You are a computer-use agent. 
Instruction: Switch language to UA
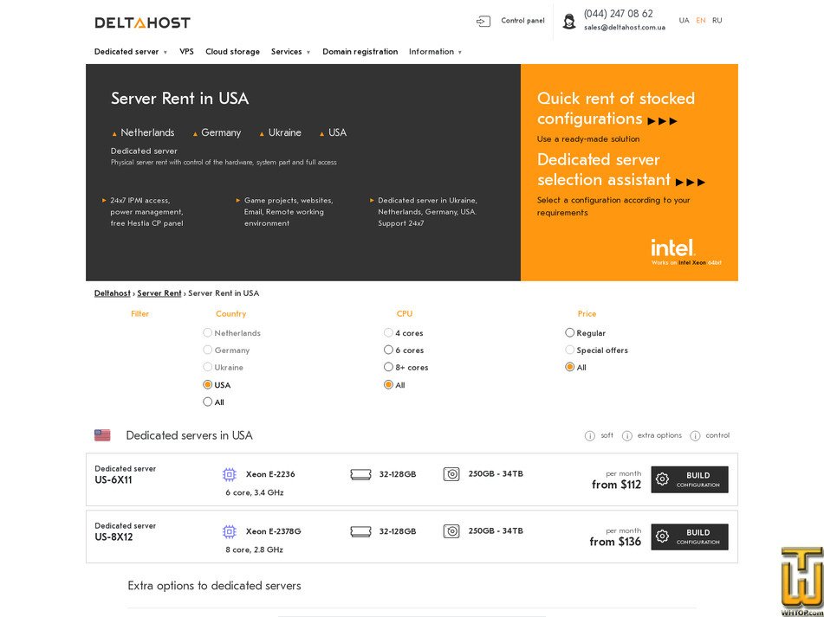[684, 21]
